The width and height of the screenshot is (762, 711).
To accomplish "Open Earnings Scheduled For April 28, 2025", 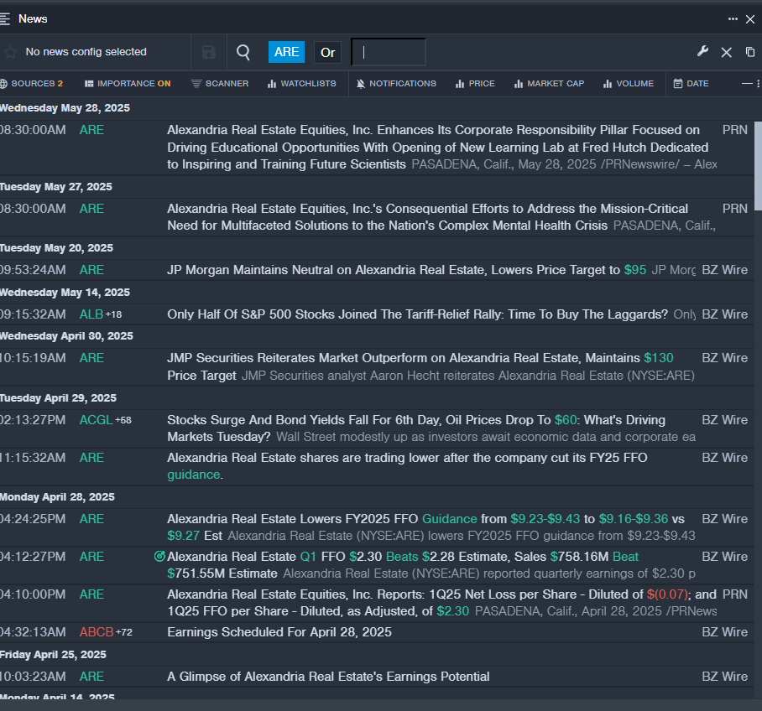I will click(x=279, y=632).
